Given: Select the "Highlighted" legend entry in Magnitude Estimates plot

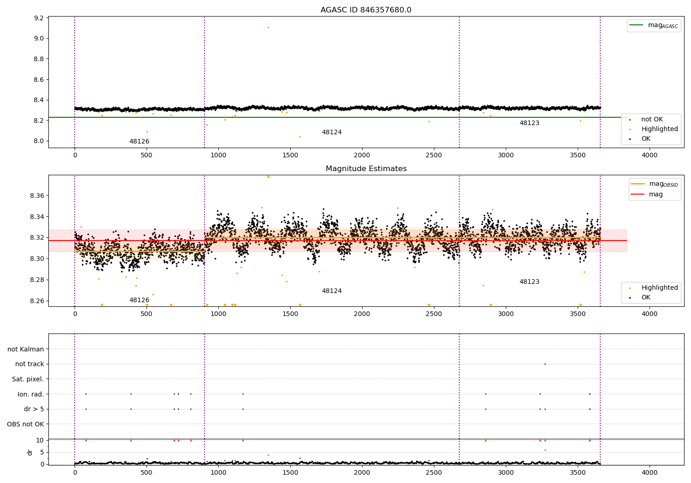Looking at the screenshot, I should [660, 287].
